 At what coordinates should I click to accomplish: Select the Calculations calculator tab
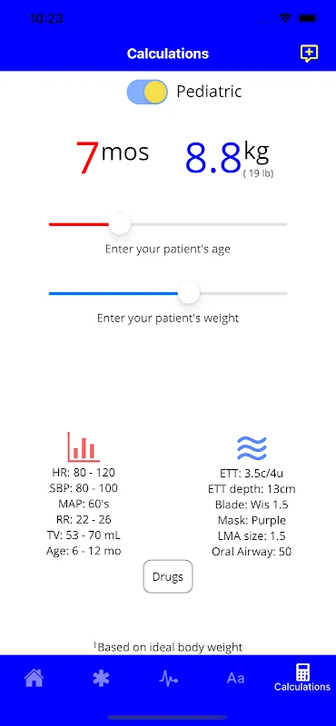click(x=302, y=678)
